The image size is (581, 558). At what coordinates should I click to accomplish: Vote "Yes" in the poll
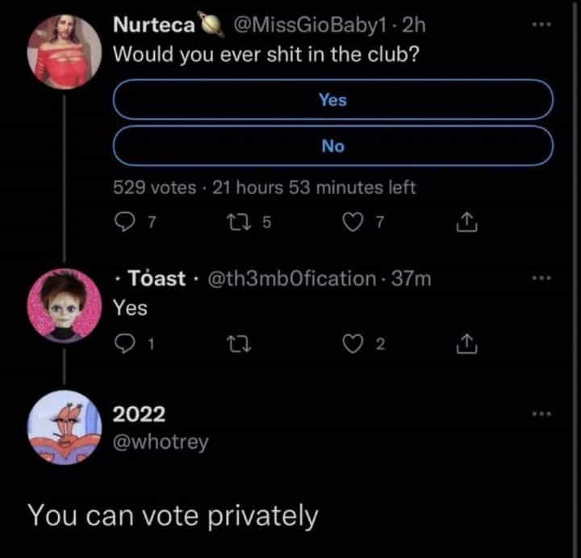click(x=332, y=99)
